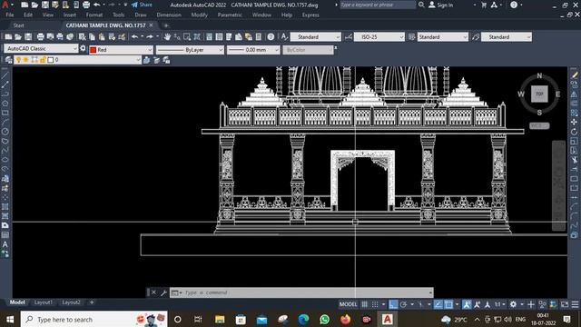
Task: Add a new layout with plus button
Action: [92, 302]
